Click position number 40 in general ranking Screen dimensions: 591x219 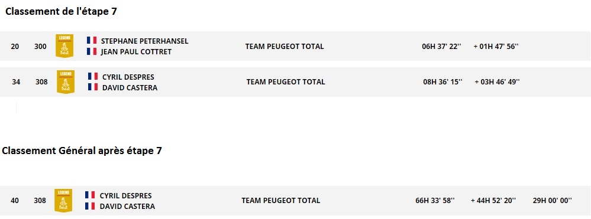pos(15,201)
